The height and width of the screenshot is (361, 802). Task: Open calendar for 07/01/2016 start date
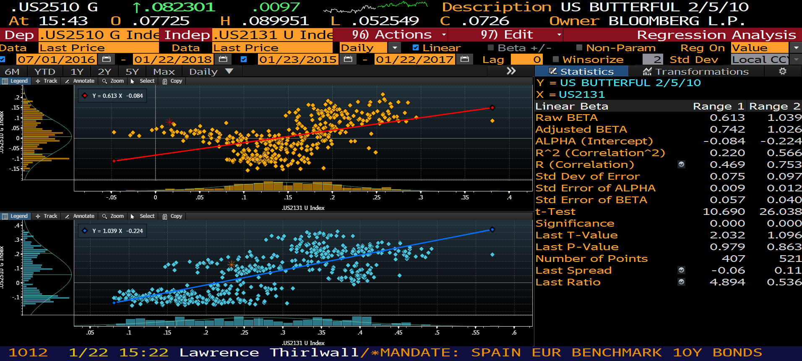click(x=107, y=60)
